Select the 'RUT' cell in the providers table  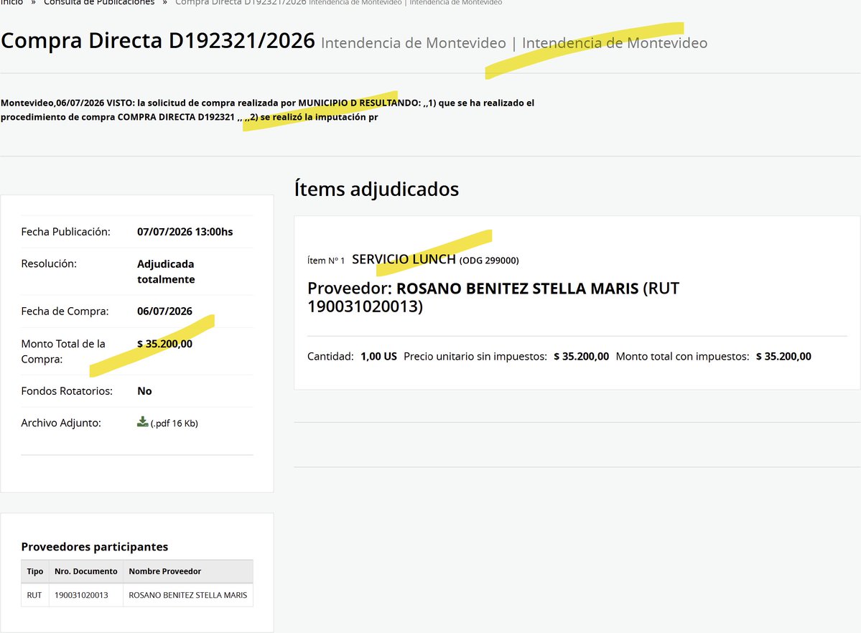click(34, 595)
